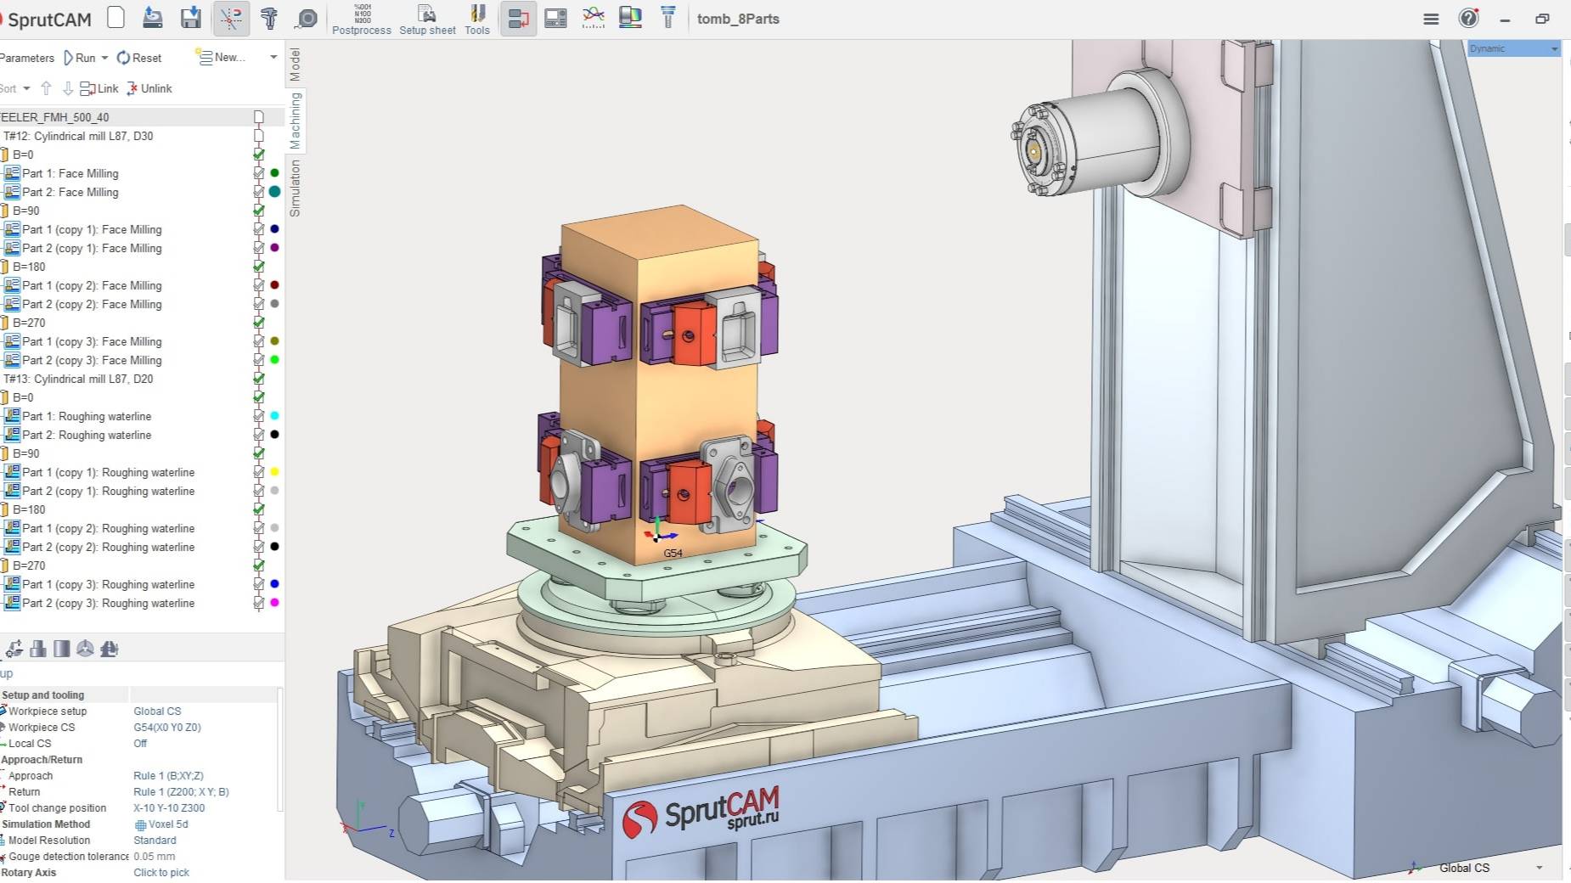Toggle checkbox for T#13: Cylindrical mill L87, D20
The image size is (1571, 883).
(259, 379)
